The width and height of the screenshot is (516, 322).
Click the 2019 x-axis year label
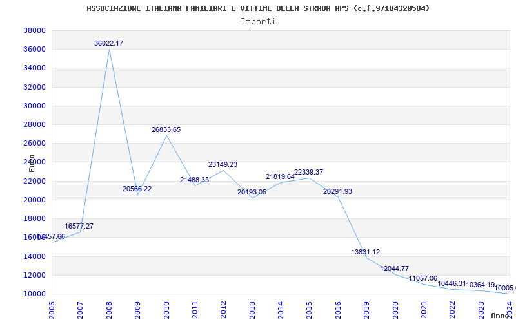pos(366,310)
